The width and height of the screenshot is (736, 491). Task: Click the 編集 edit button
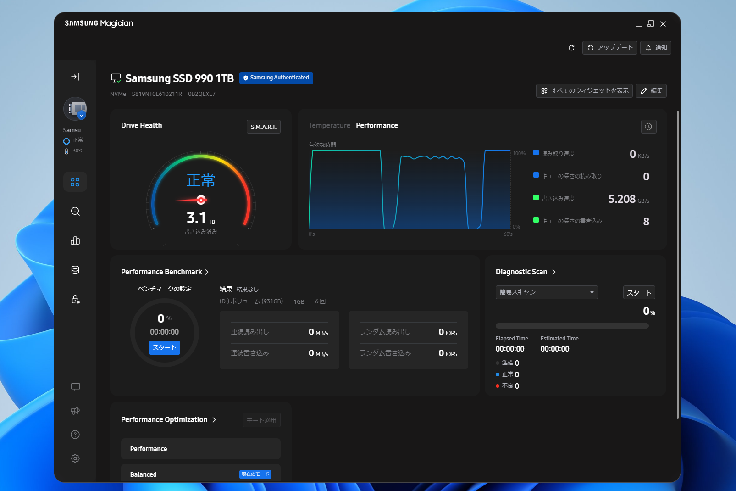[x=651, y=91]
